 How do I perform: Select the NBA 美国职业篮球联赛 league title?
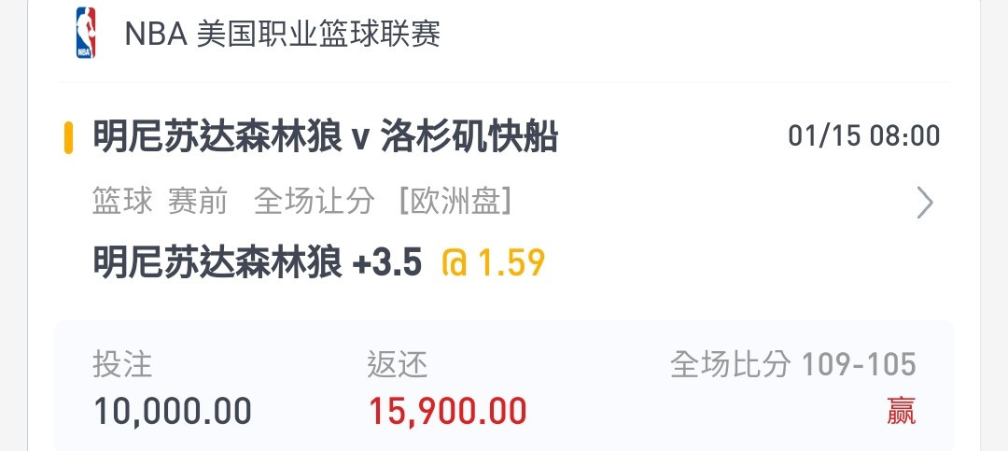[x=282, y=34]
